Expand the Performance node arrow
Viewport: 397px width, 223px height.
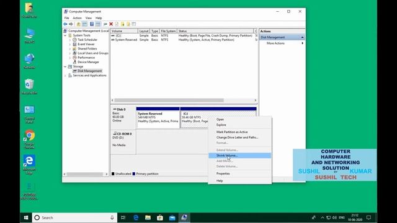pos(70,58)
